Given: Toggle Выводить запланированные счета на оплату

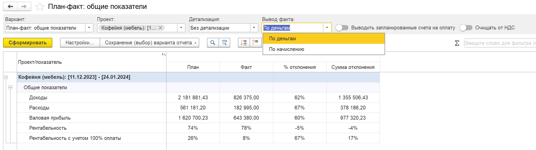Looking at the screenshot, I should [x=342, y=28].
